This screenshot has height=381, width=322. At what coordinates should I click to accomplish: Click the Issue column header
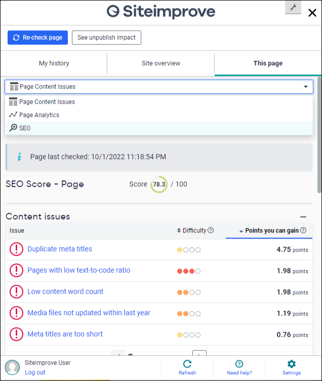click(x=17, y=231)
